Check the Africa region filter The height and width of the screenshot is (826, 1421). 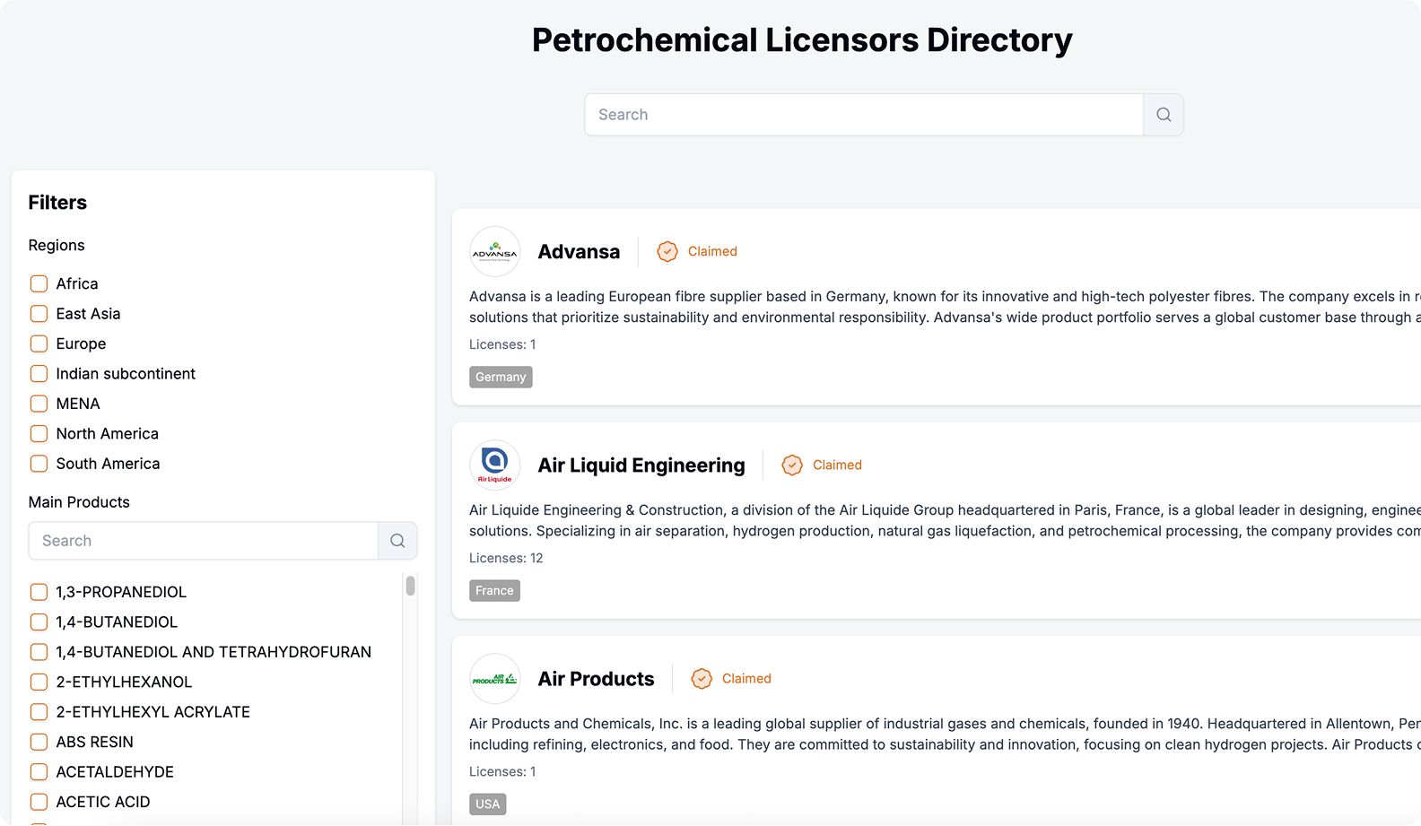click(x=39, y=283)
